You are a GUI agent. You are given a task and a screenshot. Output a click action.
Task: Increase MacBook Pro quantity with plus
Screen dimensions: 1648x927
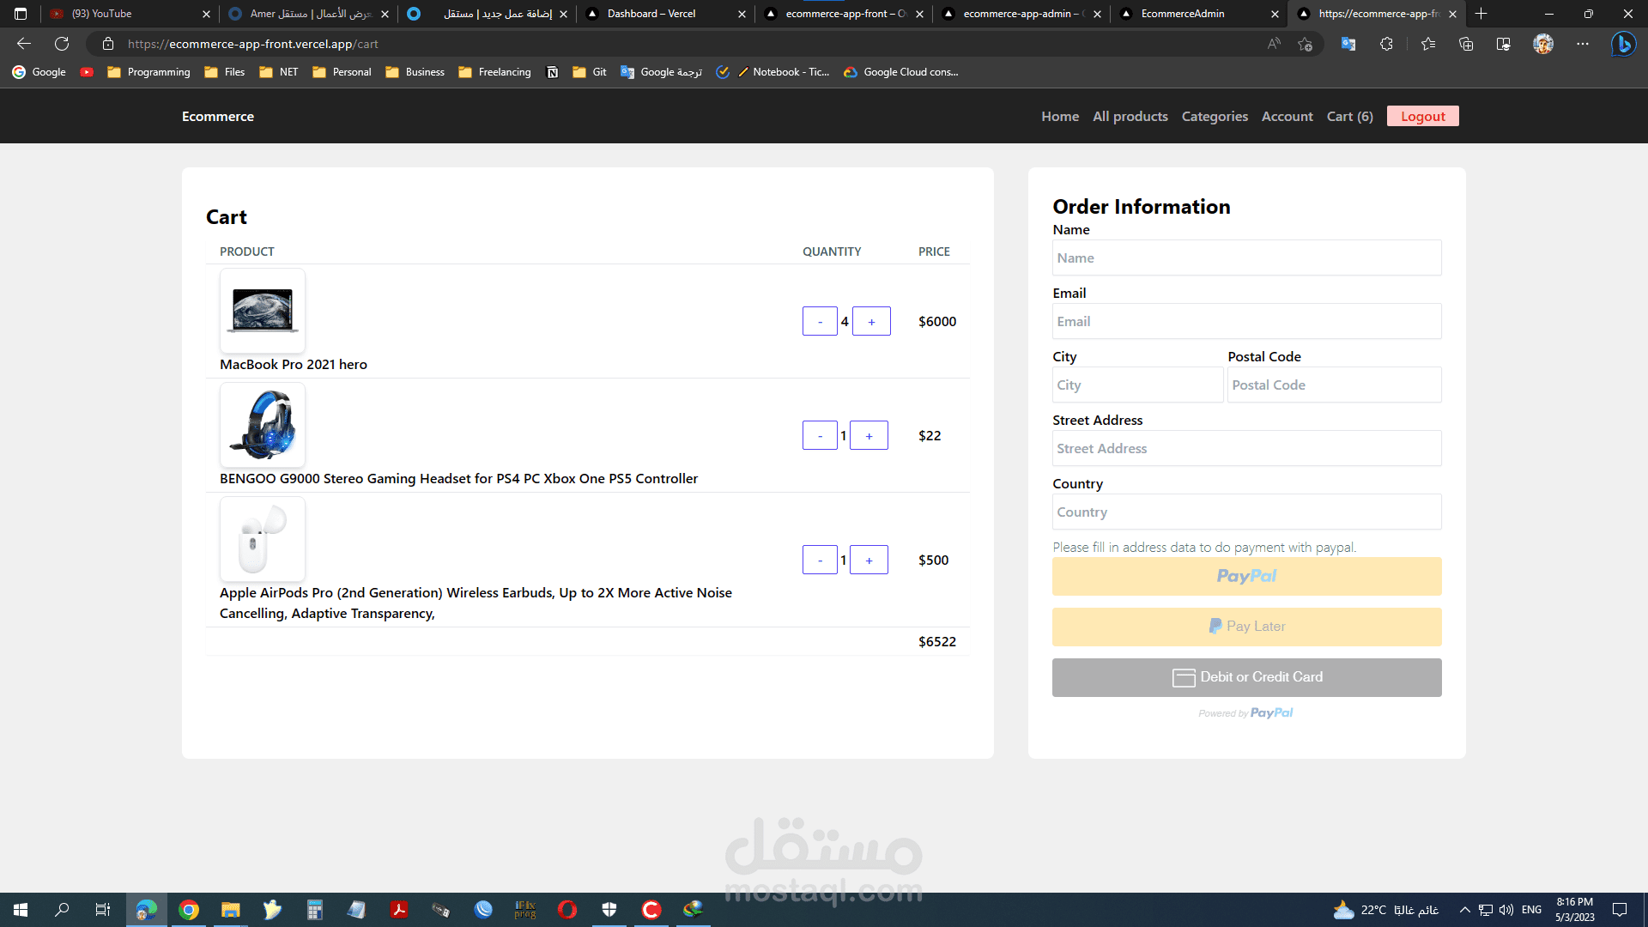pyautogui.click(x=871, y=322)
